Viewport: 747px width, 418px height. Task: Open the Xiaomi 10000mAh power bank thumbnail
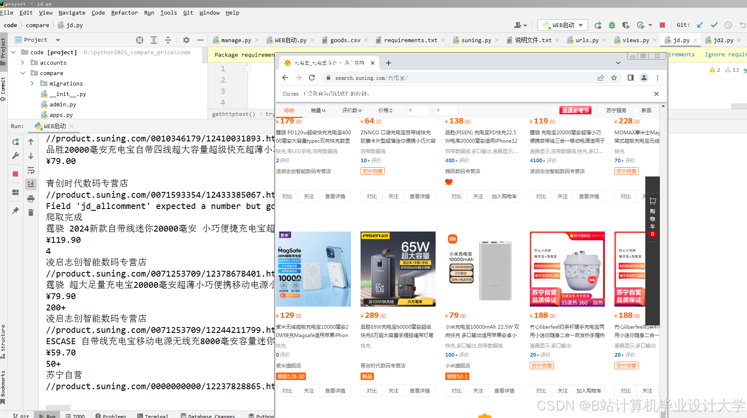tap(483, 269)
